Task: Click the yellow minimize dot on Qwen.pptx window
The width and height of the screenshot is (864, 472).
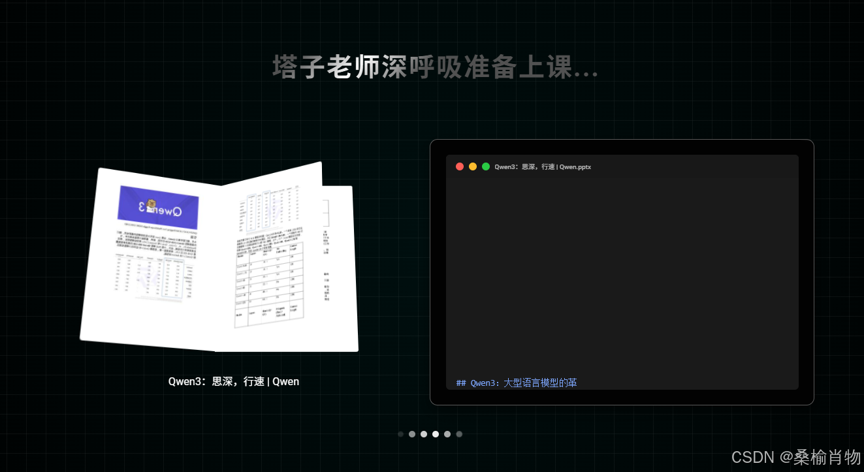Action: (x=473, y=166)
